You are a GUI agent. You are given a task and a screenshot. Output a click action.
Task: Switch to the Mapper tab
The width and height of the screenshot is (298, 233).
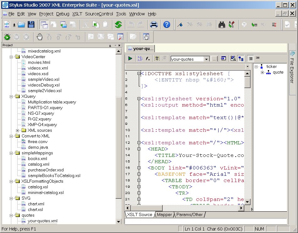coord(164,215)
